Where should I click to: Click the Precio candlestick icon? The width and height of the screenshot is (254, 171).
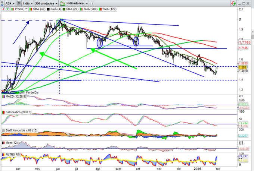point(12,8)
